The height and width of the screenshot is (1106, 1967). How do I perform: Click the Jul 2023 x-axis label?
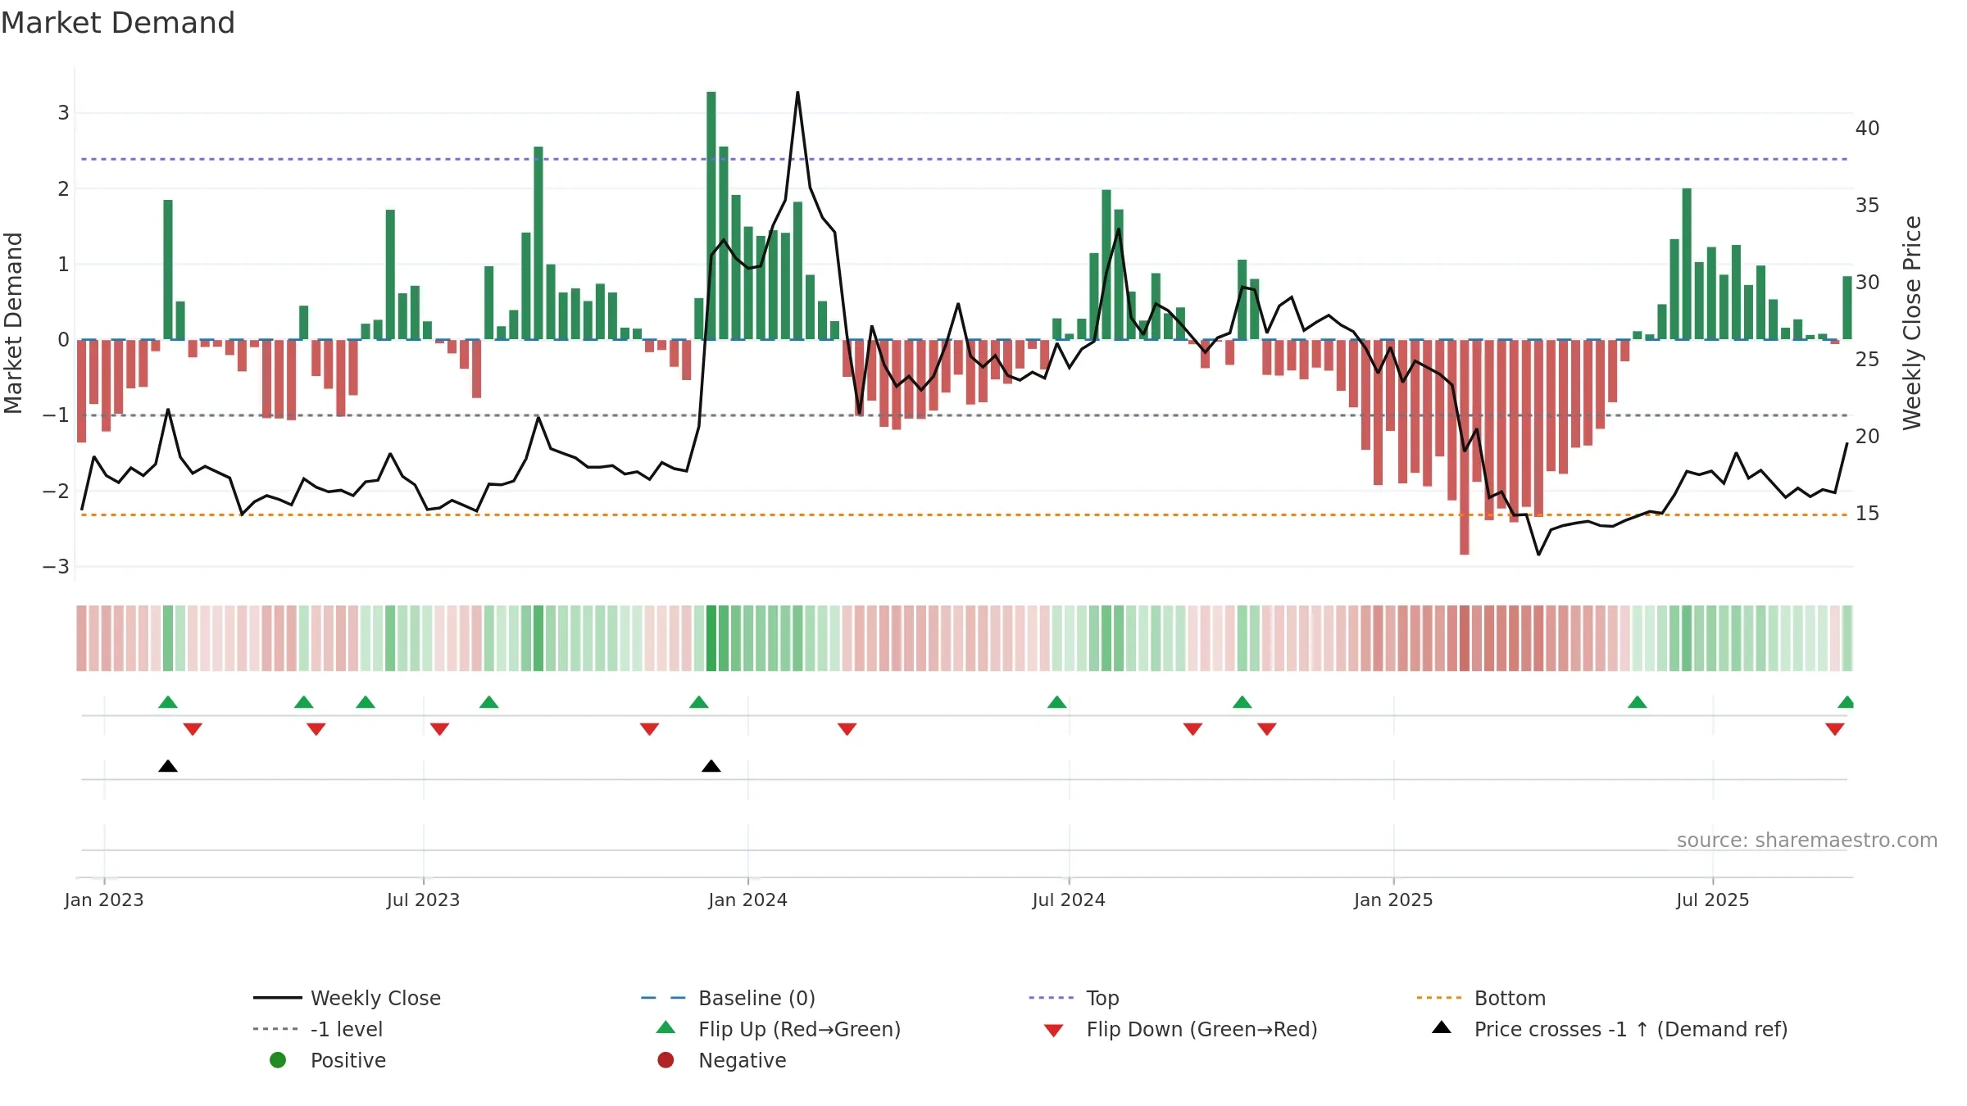(x=423, y=900)
